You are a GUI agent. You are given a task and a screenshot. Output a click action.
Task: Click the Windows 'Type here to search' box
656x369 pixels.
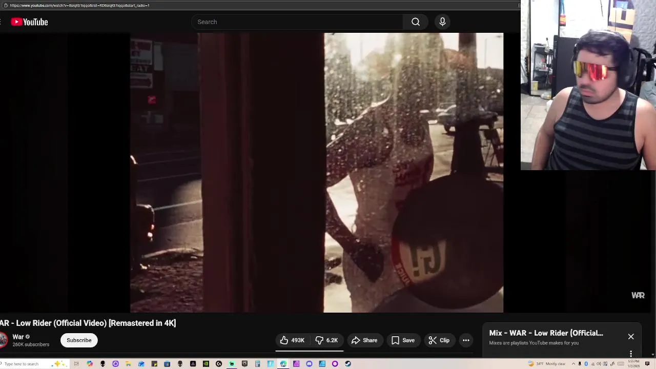[x=35, y=364]
